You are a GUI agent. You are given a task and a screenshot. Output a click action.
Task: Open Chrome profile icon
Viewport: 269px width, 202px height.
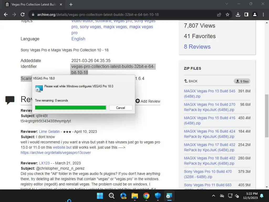click(x=255, y=15)
